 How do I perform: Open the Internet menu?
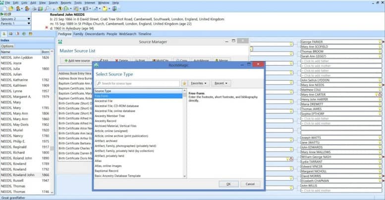tap(90, 2)
